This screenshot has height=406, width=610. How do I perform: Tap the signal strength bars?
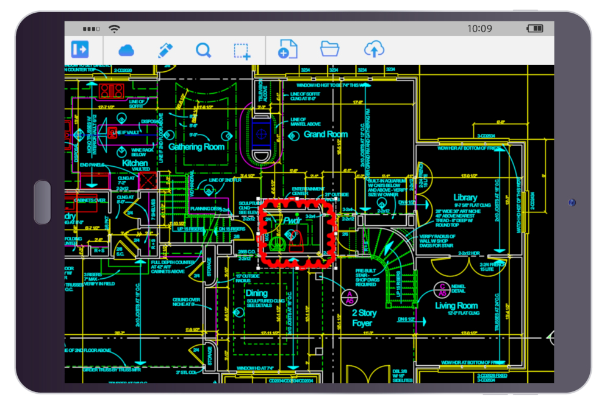coord(91,29)
